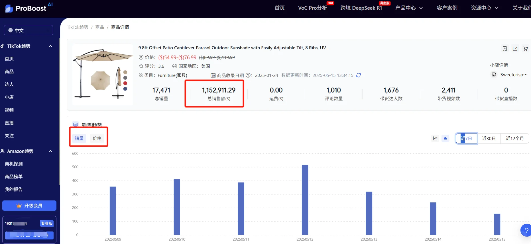The width and height of the screenshot is (531, 244).
Task: Open 跨境 DeepSeek R1 in top navigation
Action: (x=361, y=8)
